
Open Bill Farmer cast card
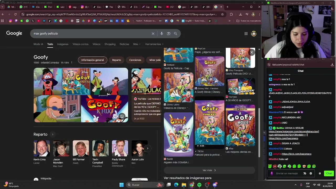pos(81,152)
